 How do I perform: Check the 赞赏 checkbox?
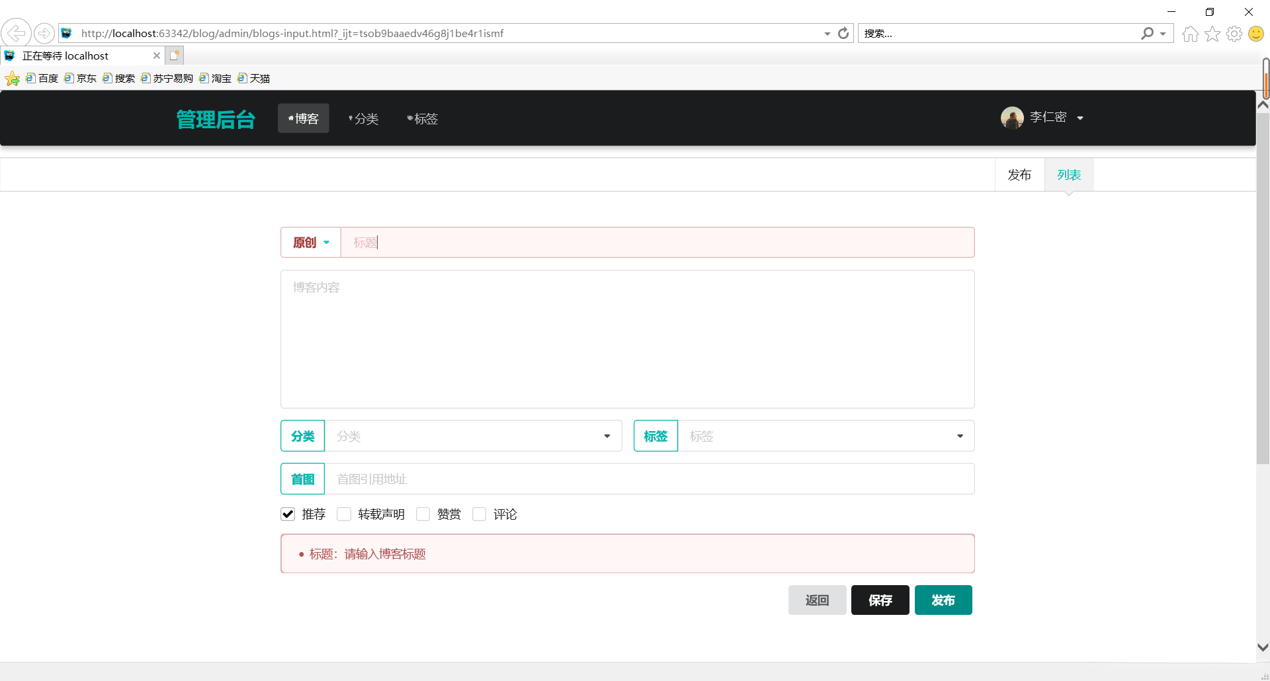point(423,514)
